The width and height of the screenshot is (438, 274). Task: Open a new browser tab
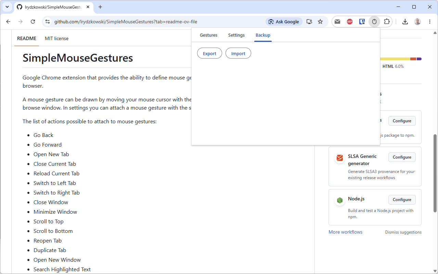(100, 7)
